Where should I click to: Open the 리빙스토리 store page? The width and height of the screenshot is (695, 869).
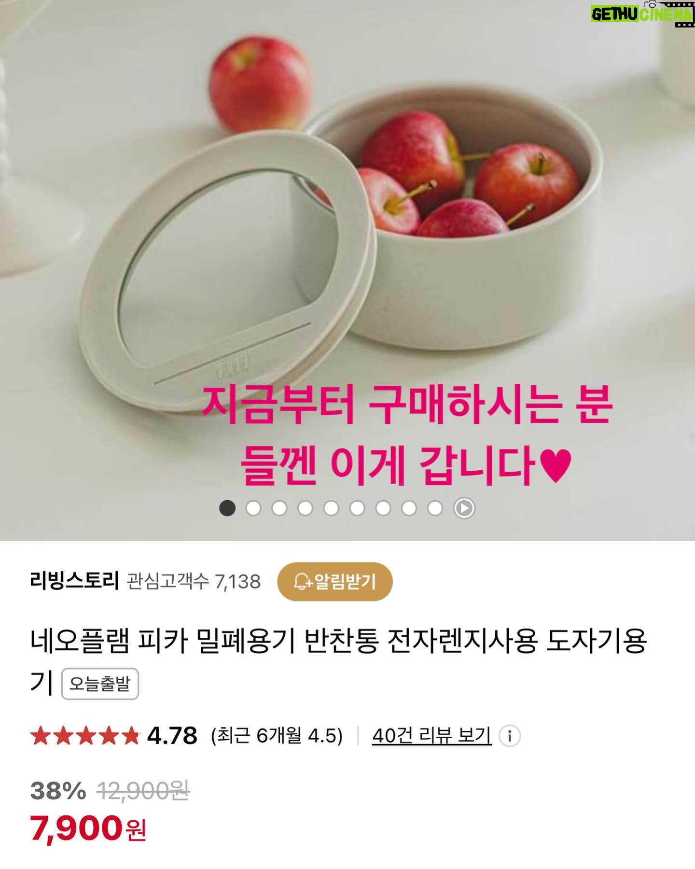click(74, 581)
